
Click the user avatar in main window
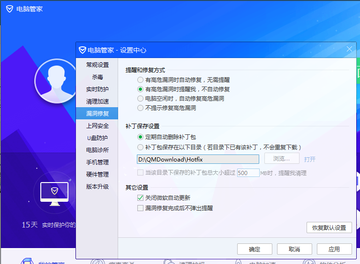point(56,81)
